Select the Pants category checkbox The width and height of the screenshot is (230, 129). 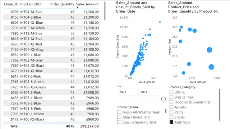tap(171, 112)
